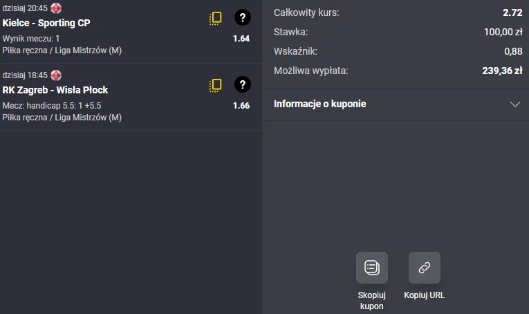Select the 1.64 odds value
529x314 pixels.
coord(241,39)
